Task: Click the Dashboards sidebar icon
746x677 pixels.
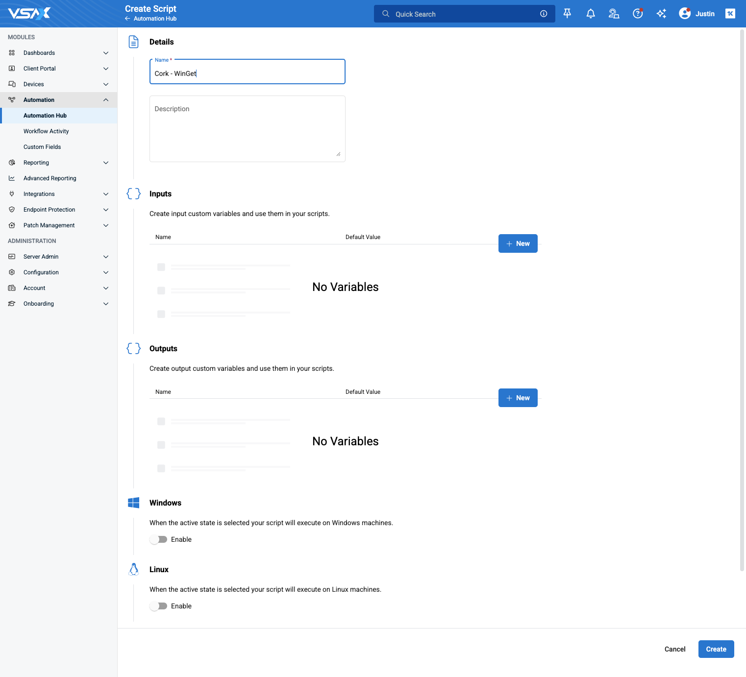Action: point(12,53)
